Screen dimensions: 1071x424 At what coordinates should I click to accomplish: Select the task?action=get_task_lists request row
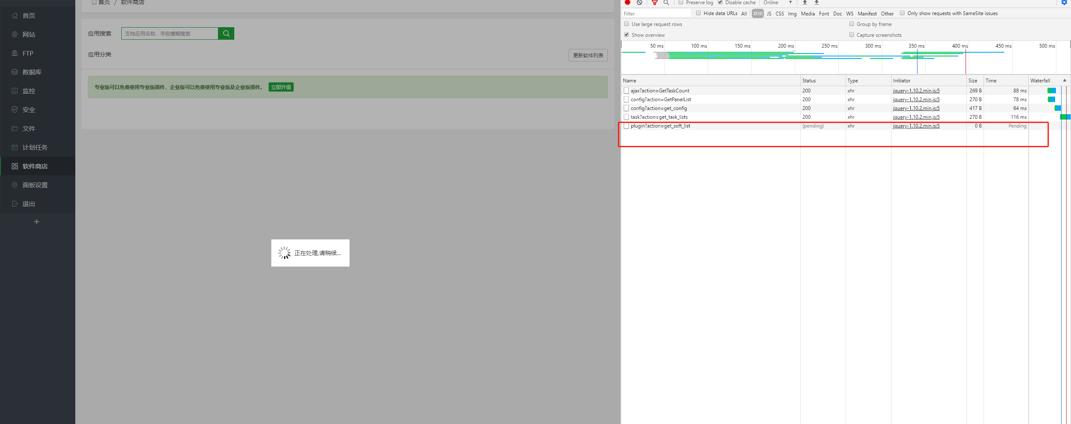point(845,117)
